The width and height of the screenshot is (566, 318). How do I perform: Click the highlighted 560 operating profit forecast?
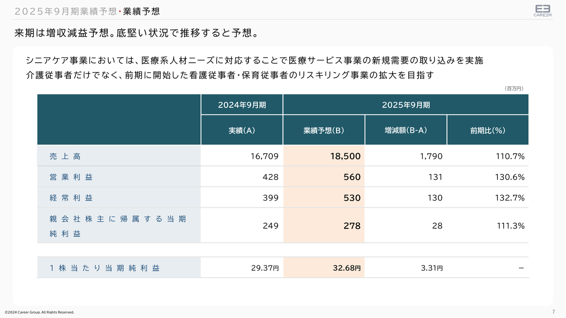coord(352,177)
